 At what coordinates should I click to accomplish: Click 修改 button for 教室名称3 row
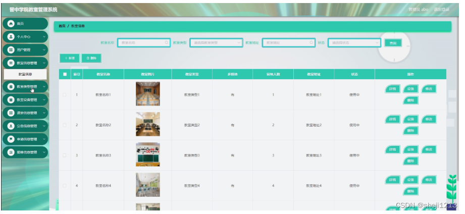(429, 149)
